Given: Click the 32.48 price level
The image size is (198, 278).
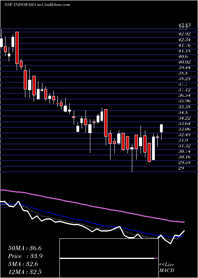Looking at the screenshot, I should click(185, 135).
